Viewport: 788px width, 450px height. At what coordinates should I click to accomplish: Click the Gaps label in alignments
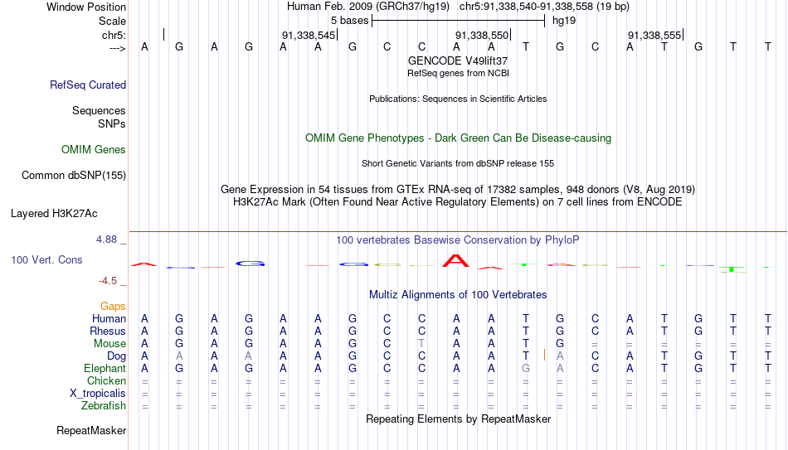coord(113,307)
